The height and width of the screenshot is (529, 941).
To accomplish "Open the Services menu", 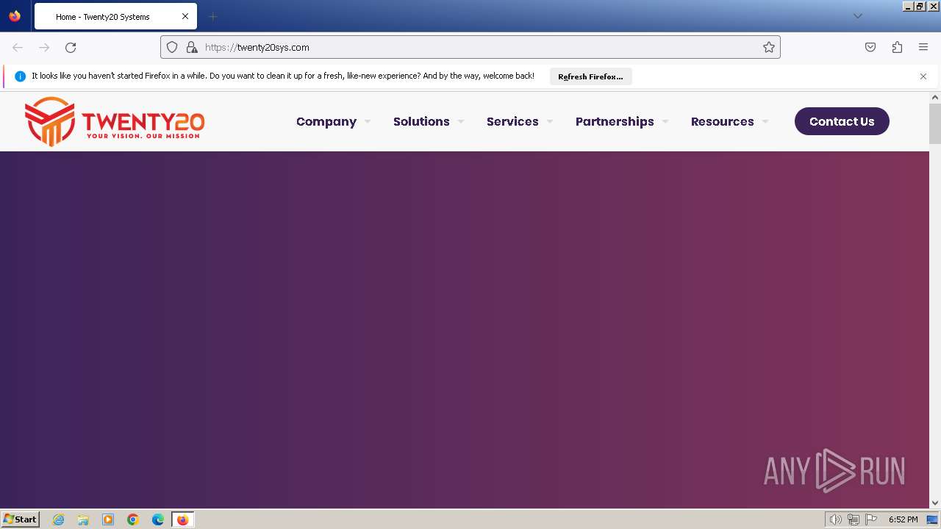I will 512,121.
